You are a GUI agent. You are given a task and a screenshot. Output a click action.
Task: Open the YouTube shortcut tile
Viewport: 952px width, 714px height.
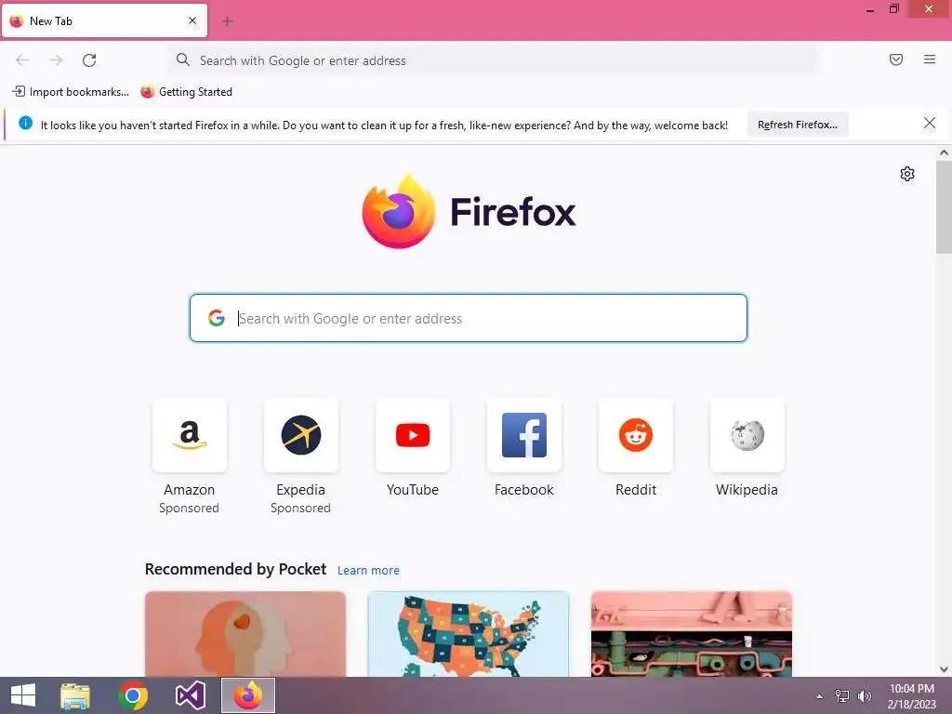click(412, 435)
